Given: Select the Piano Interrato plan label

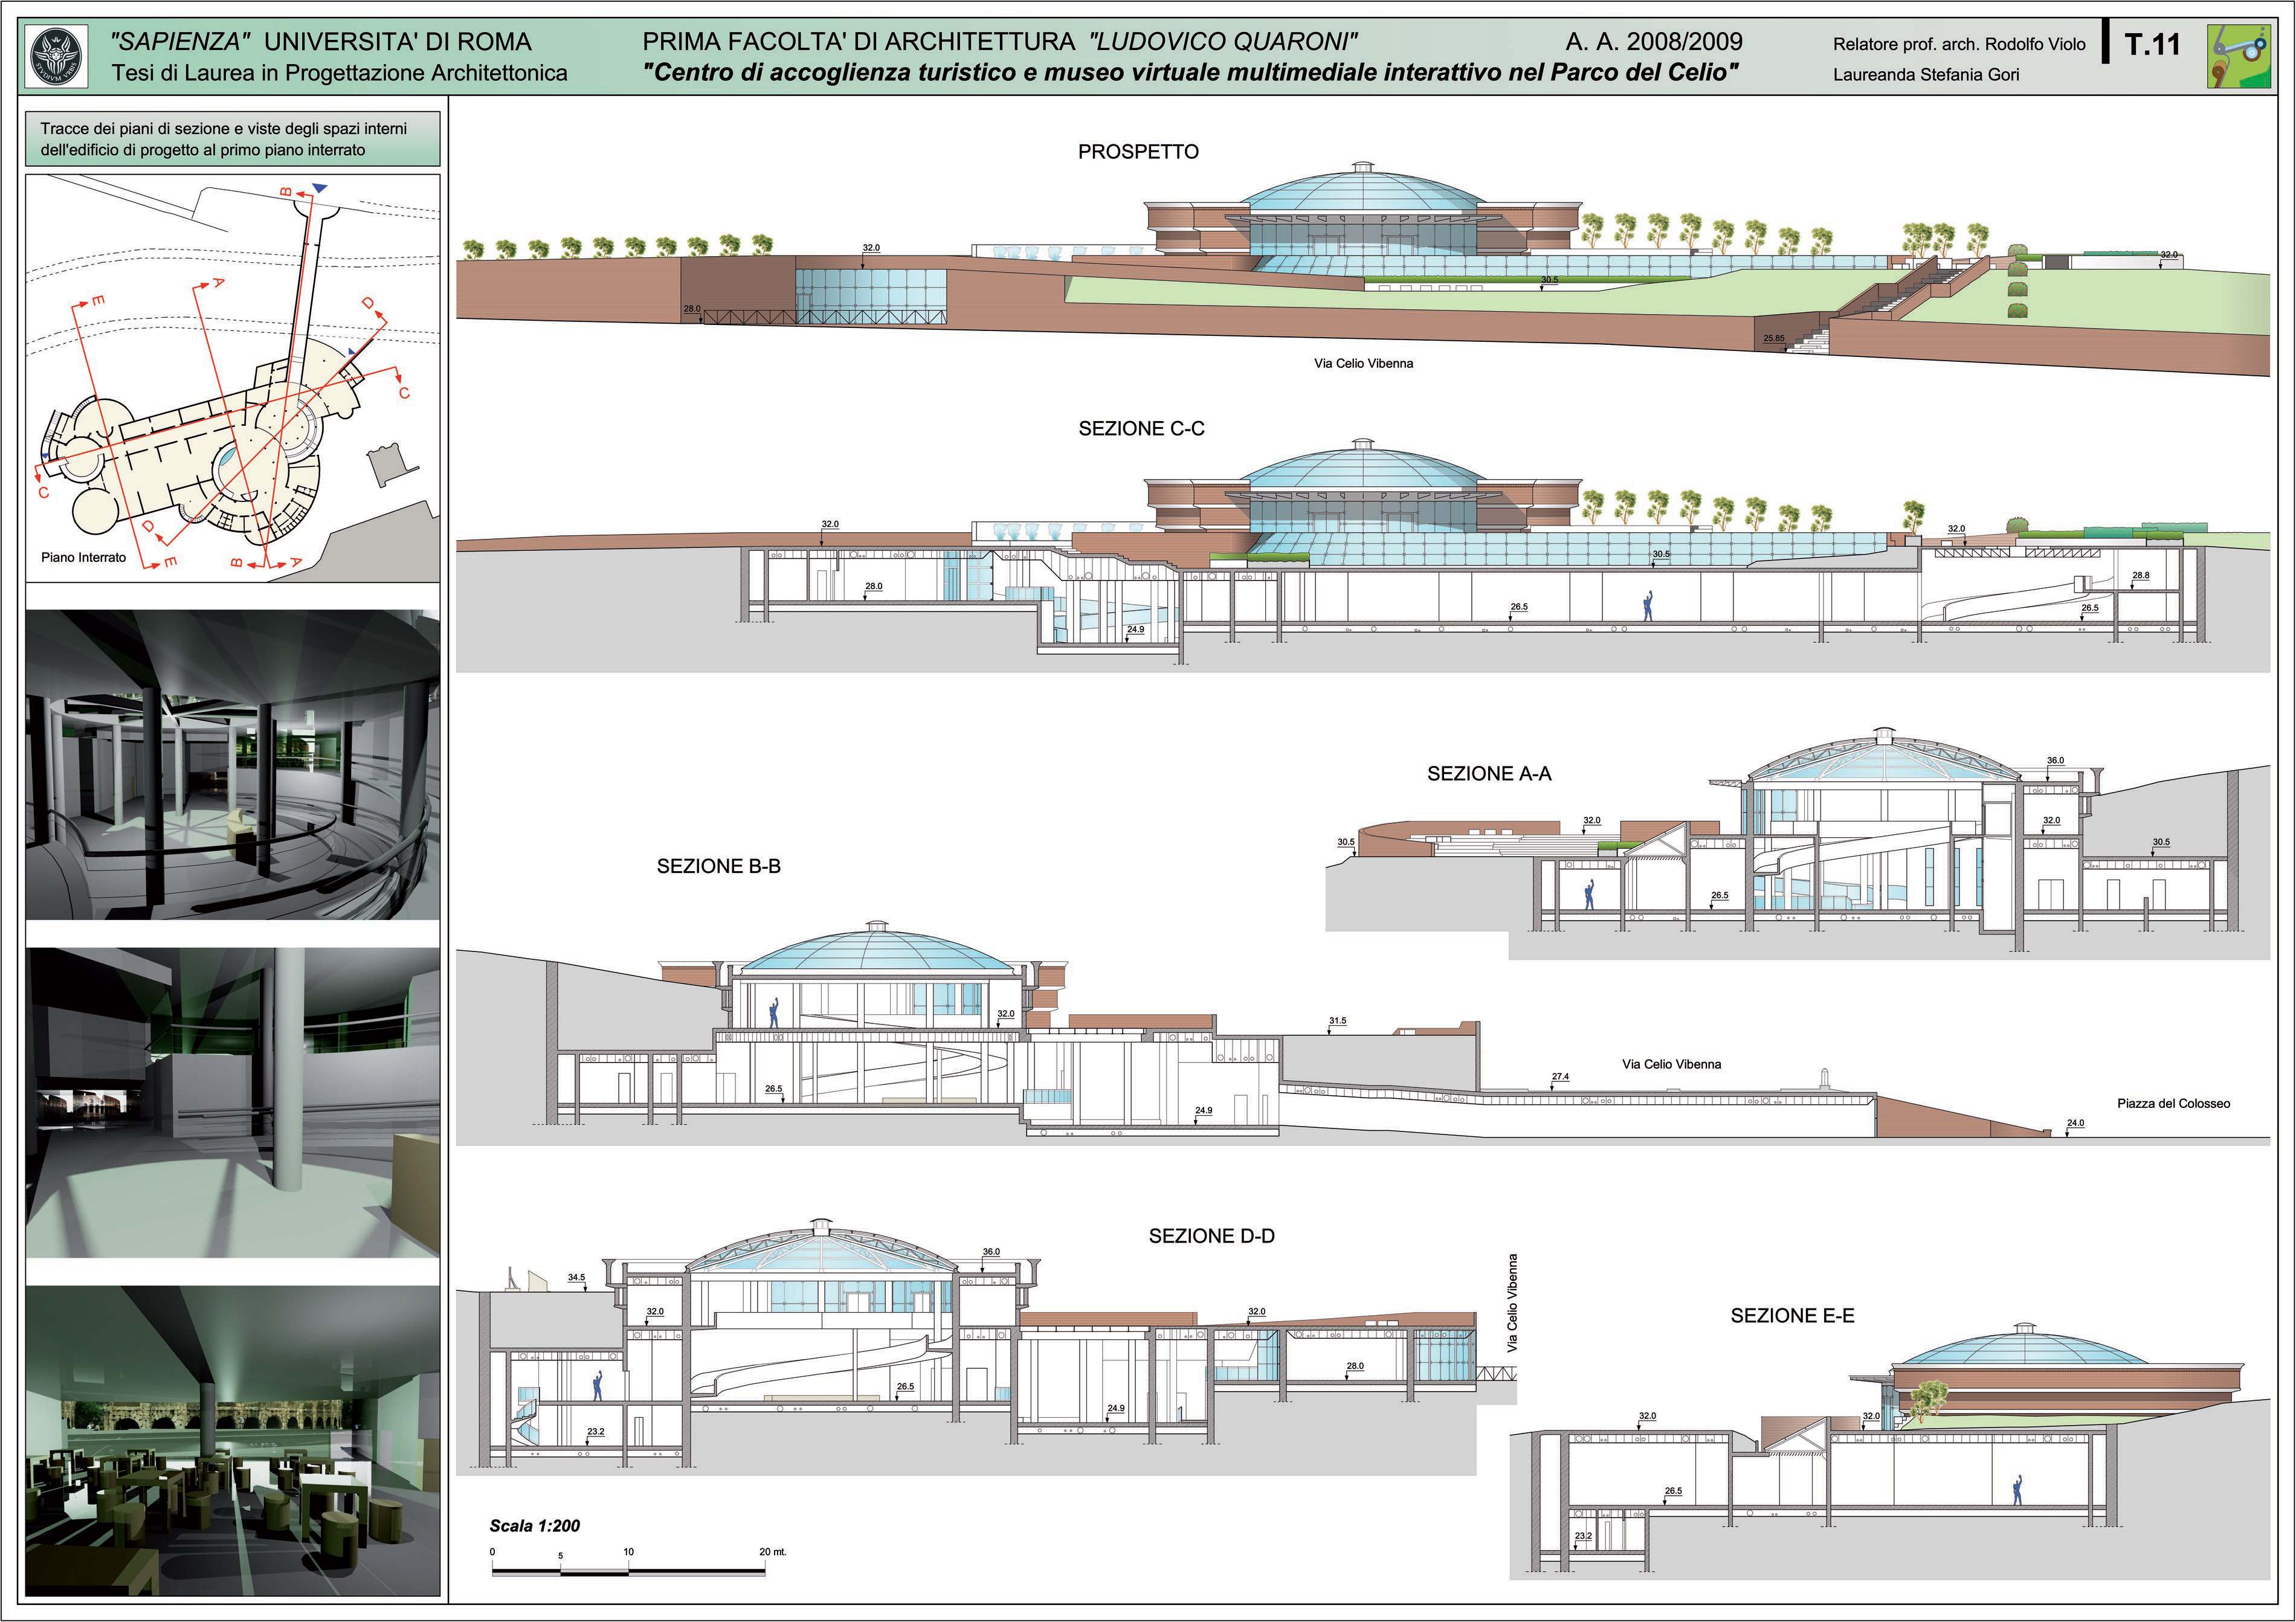Looking at the screenshot, I should click(84, 557).
